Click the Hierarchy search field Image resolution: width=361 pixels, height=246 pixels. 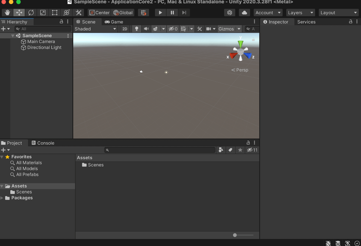click(43, 29)
